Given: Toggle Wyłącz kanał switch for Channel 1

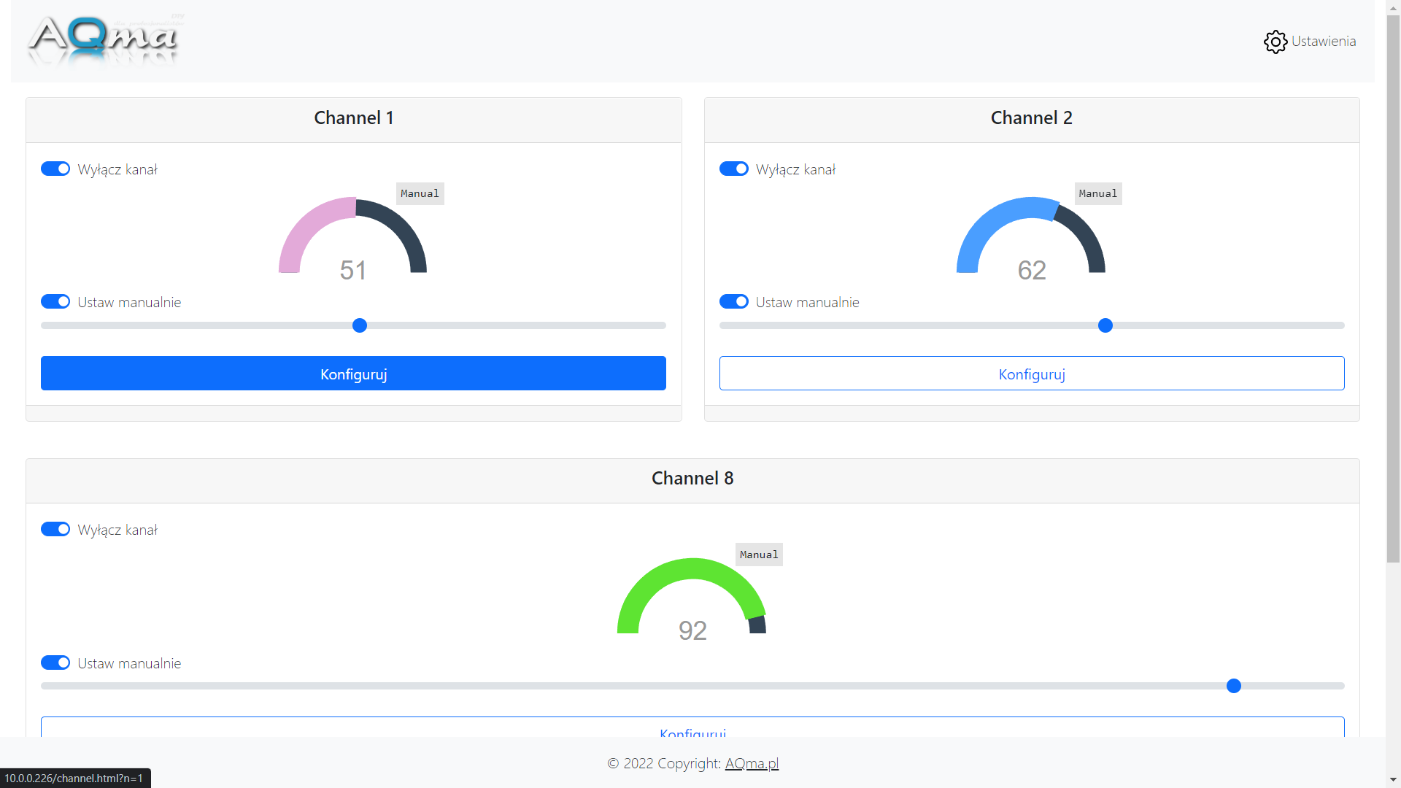Looking at the screenshot, I should 55,169.
